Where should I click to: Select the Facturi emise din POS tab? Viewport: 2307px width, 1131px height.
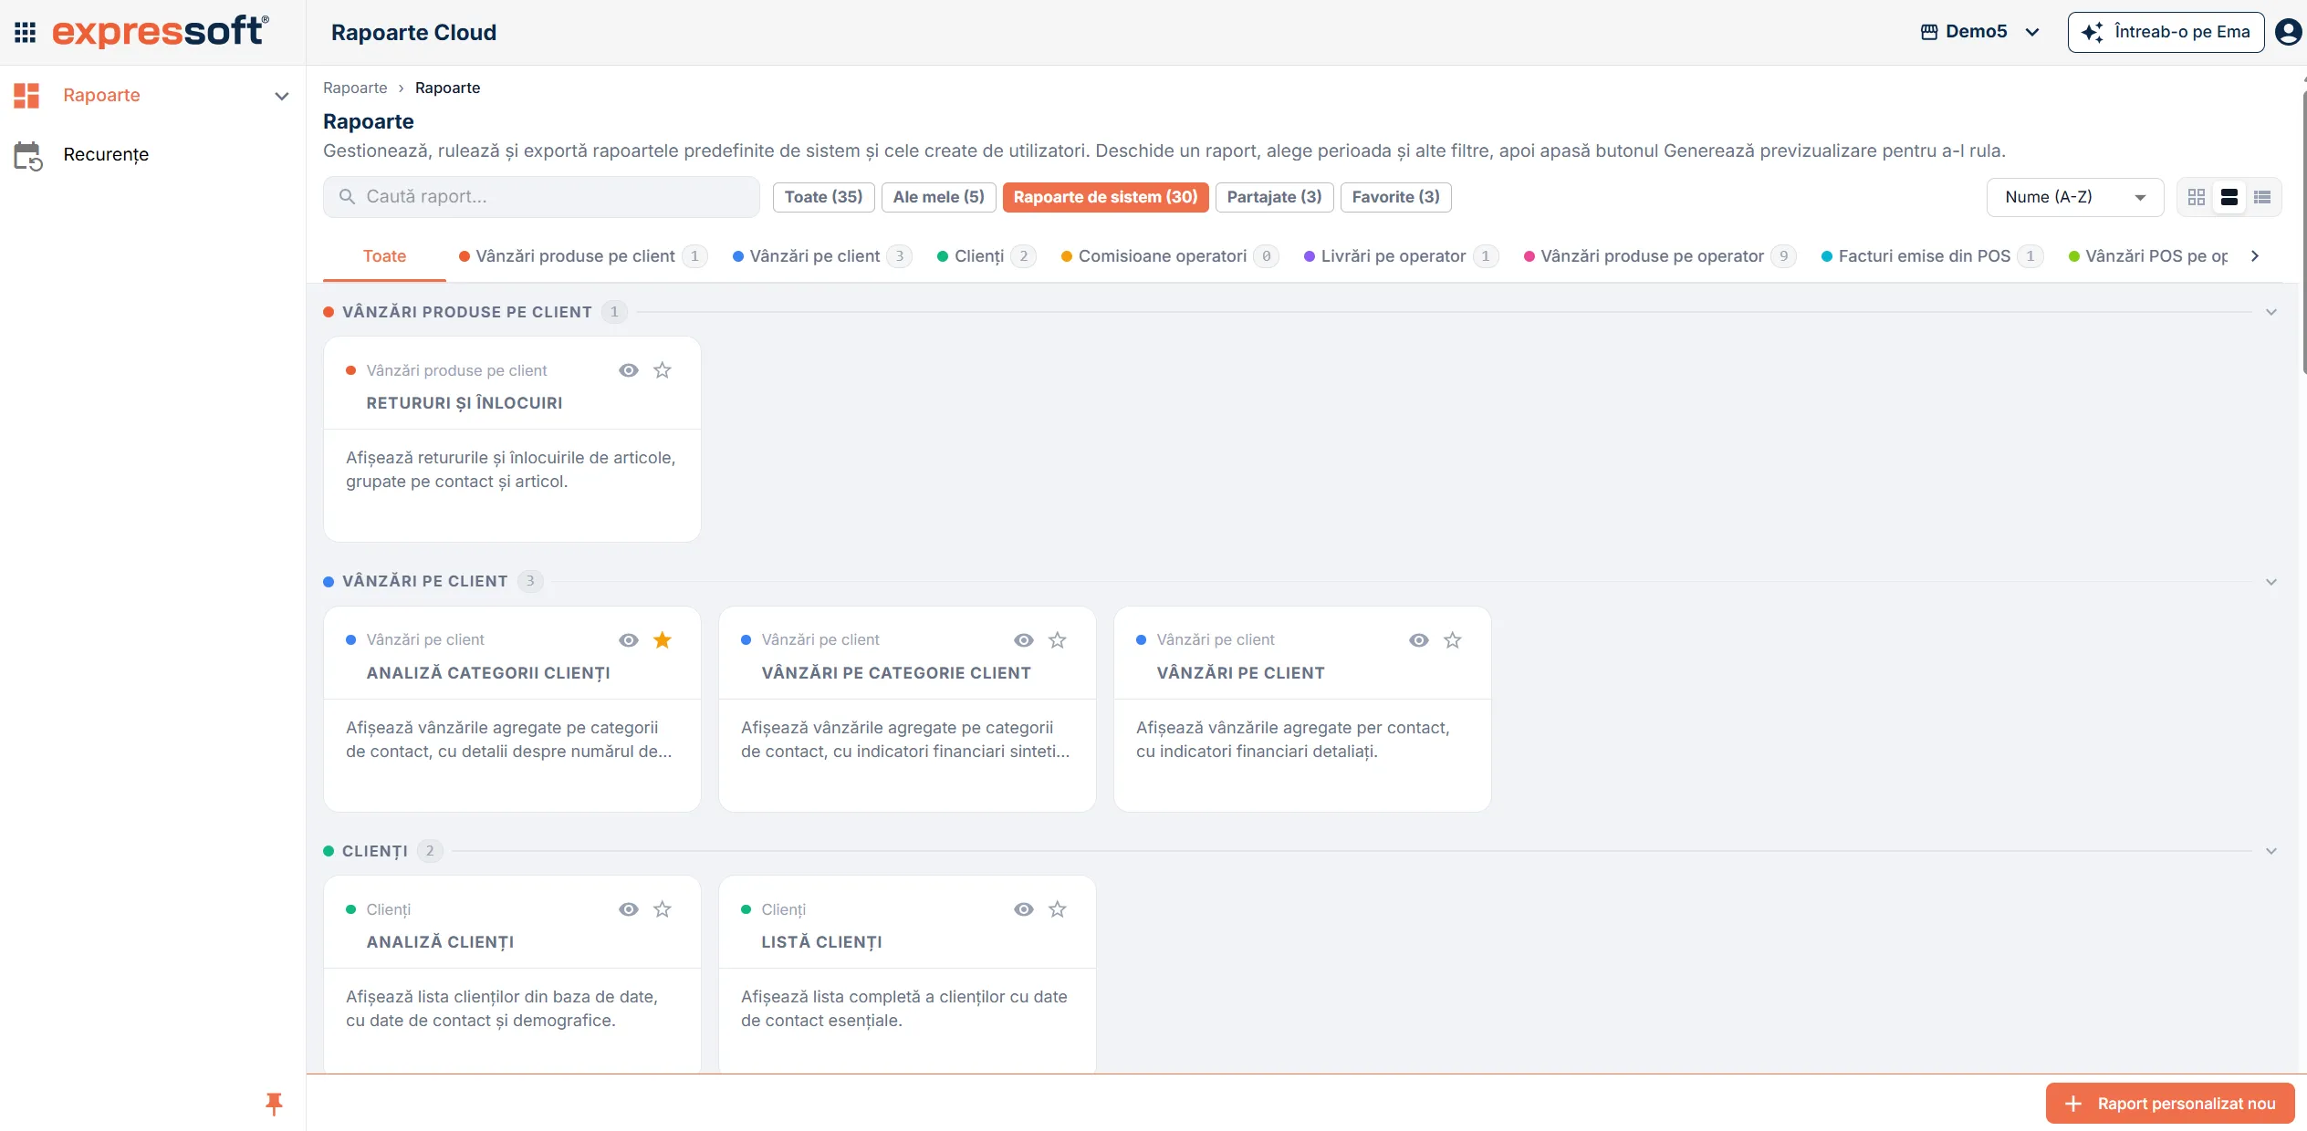click(1932, 256)
